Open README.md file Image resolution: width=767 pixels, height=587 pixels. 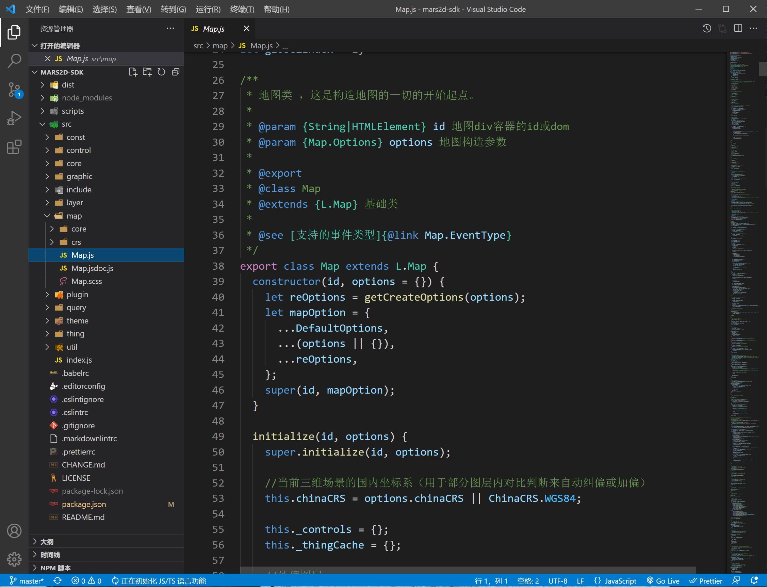pos(107,517)
